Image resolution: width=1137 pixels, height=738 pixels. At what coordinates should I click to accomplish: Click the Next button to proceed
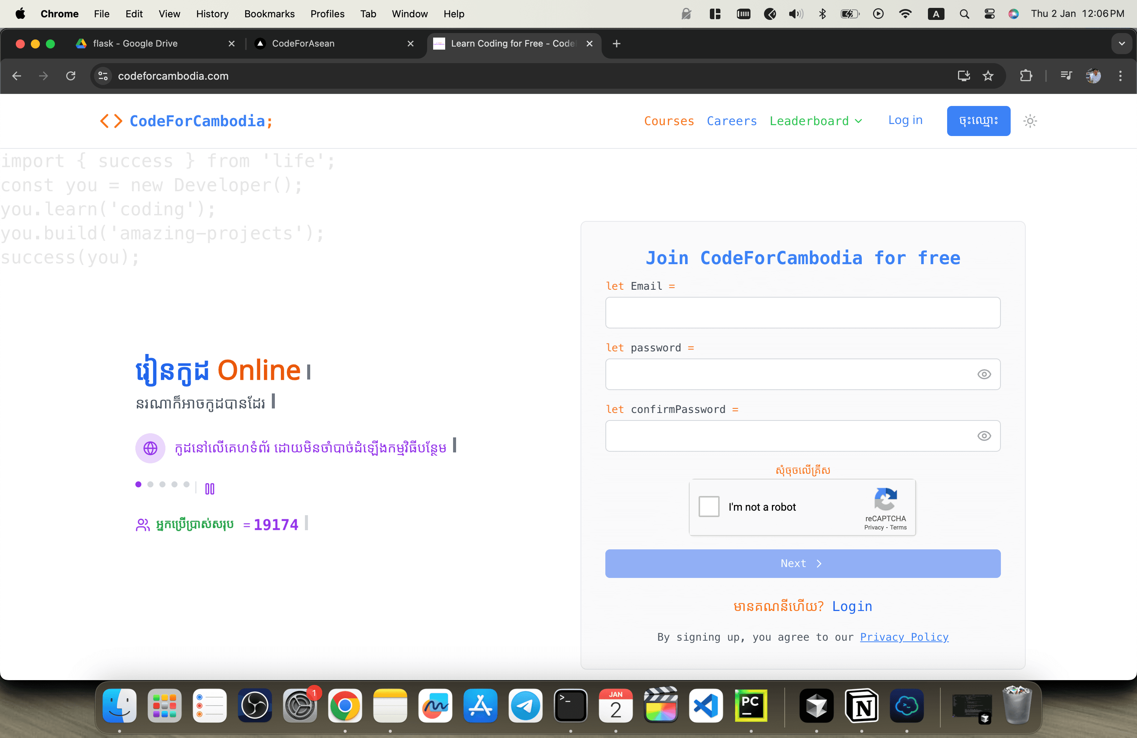pyautogui.click(x=803, y=563)
